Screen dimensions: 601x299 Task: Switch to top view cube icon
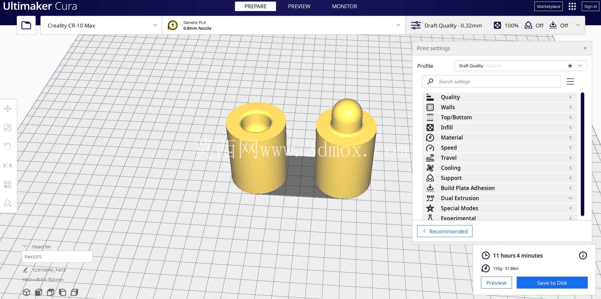click(51, 292)
